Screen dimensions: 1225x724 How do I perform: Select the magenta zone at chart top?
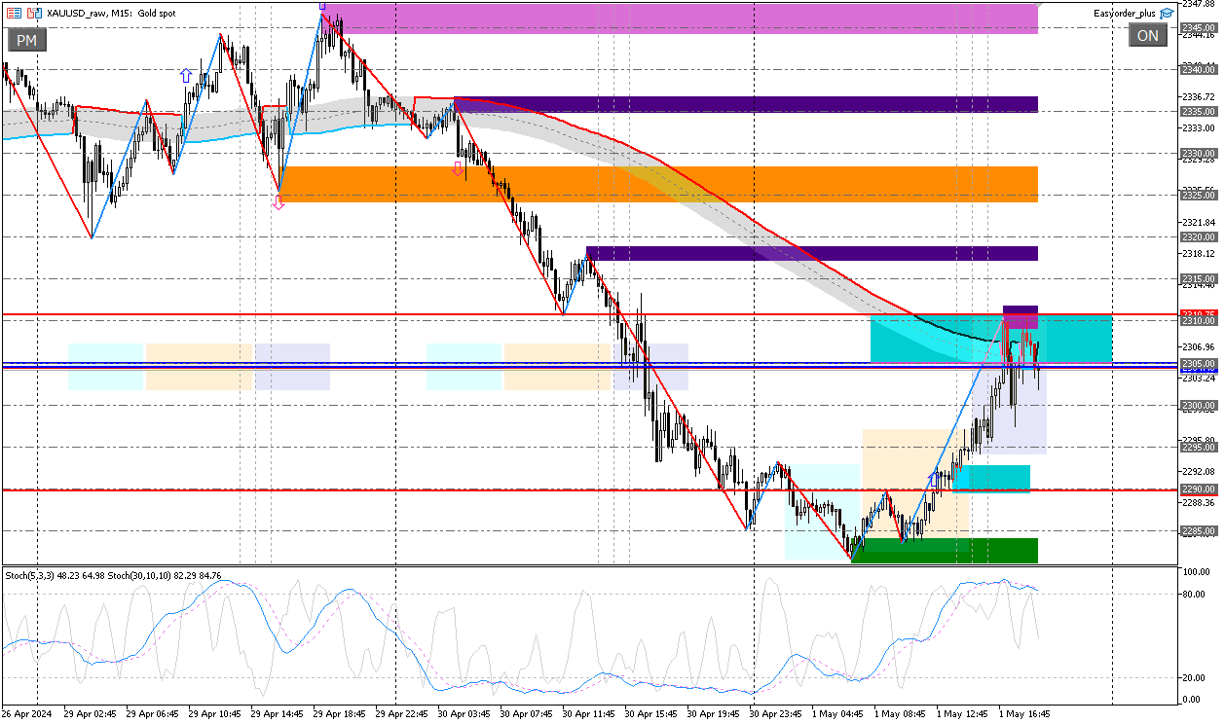click(682, 18)
